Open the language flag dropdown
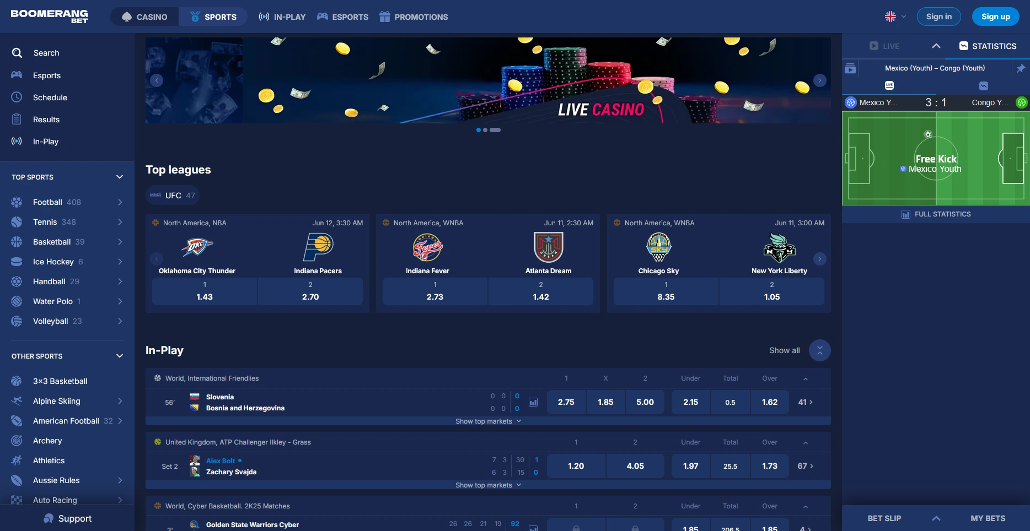 click(895, 17)
